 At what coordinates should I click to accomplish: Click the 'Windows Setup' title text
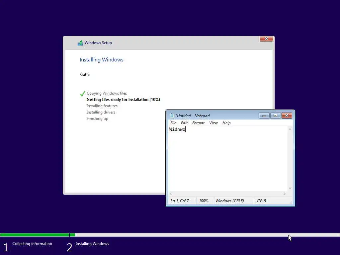(x=98, y=43)
